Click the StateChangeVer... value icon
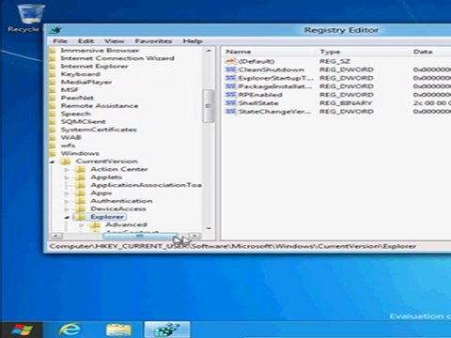The image size is (451, 338). (231, 112)
